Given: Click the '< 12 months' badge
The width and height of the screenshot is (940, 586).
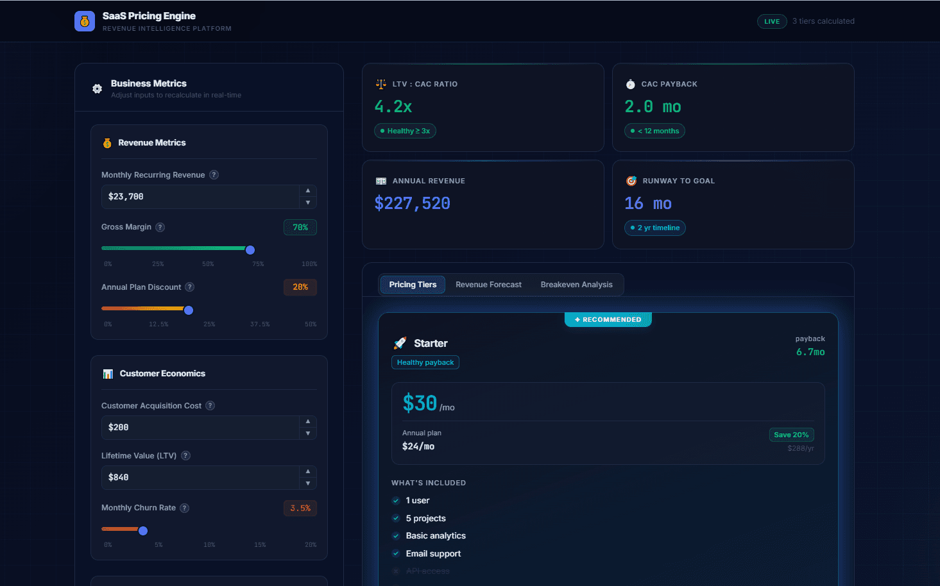Looking at the screenshot, I should [x=654, y=131].
